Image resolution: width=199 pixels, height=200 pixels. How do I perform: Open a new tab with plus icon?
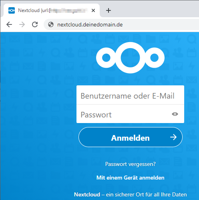pyautogui.click(x=109, y=10)
